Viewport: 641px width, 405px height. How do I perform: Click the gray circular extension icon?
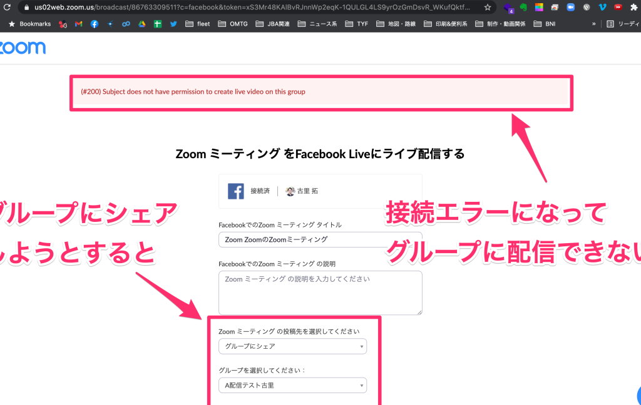coord(587,7)
